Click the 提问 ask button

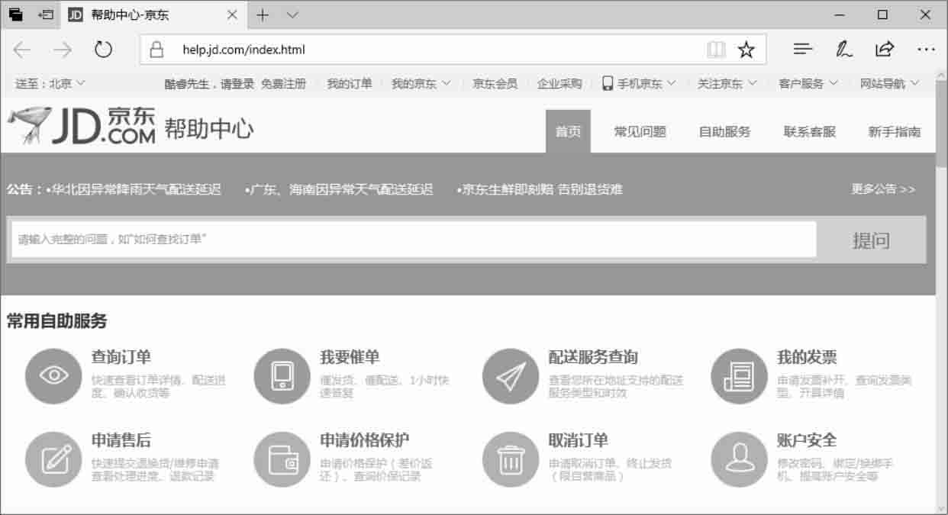click(871, 240)
